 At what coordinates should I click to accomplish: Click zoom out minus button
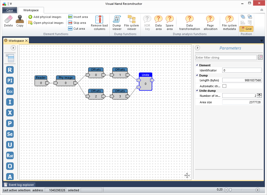[226, 190]
